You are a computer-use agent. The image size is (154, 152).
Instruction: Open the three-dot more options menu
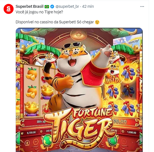[142, 7]
